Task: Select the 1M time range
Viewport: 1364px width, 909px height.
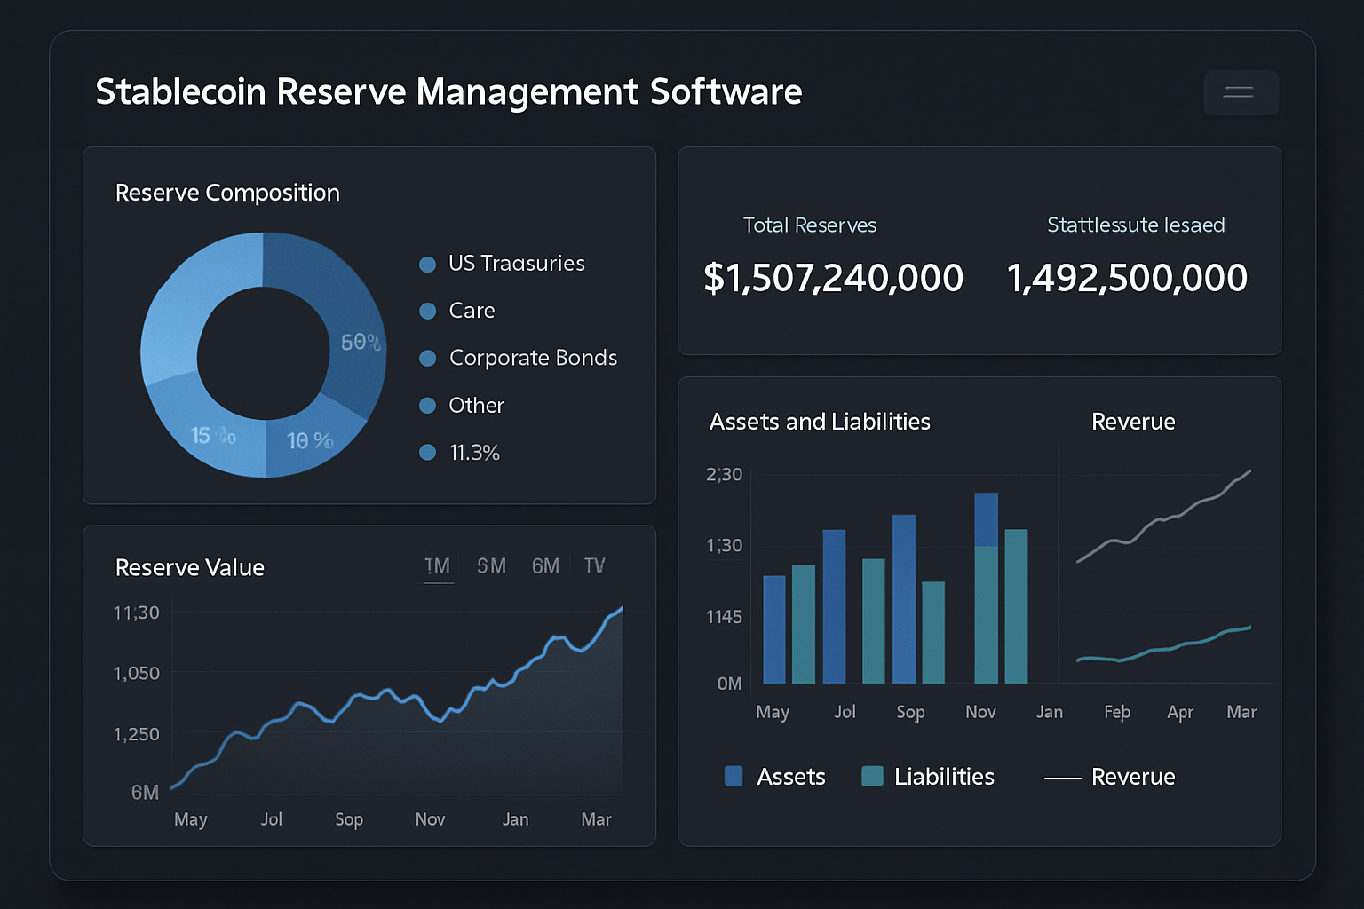Action: pyautogui.click(x=438, y=565)
